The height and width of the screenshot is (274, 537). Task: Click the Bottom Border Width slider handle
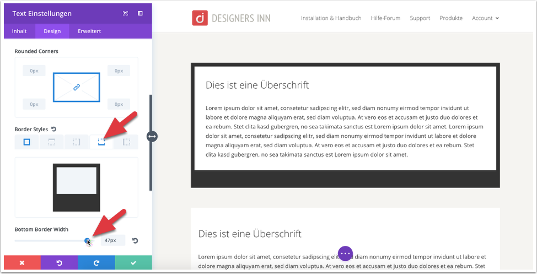click(x=87, y=241)
